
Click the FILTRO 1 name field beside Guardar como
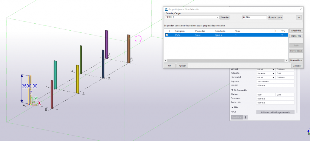[254, 17]
